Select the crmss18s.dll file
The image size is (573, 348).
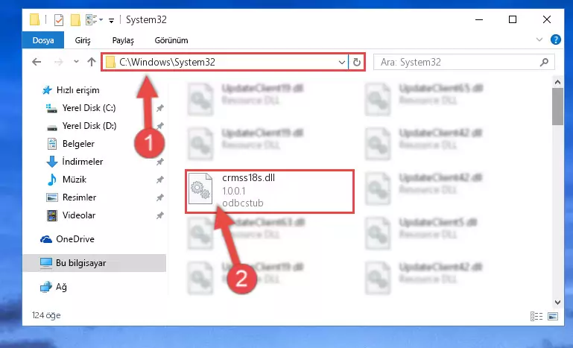click(x=270, y=192)
